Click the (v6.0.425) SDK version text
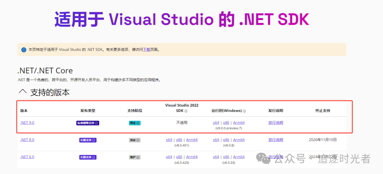The width and height of the screenshot is (383, 174). pos(182,163)
